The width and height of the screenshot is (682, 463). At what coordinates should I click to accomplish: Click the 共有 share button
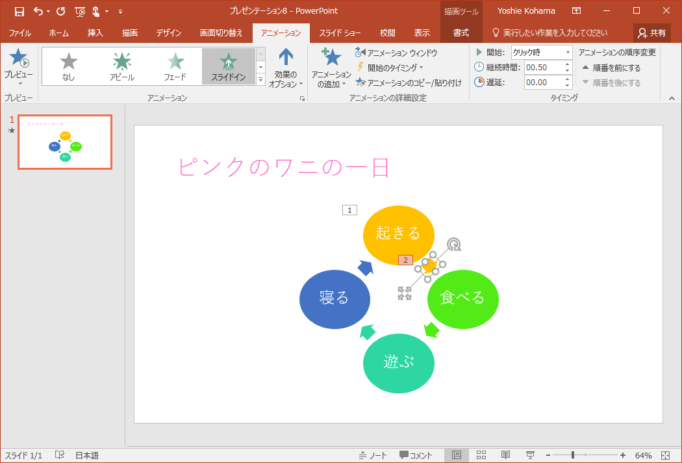coord(651,33)
